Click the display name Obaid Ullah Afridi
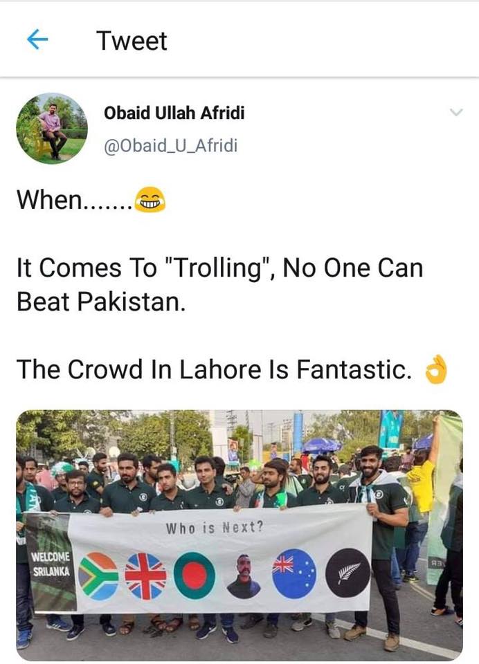The width and height of the screenshot is (479, 664). click(174, 113)
